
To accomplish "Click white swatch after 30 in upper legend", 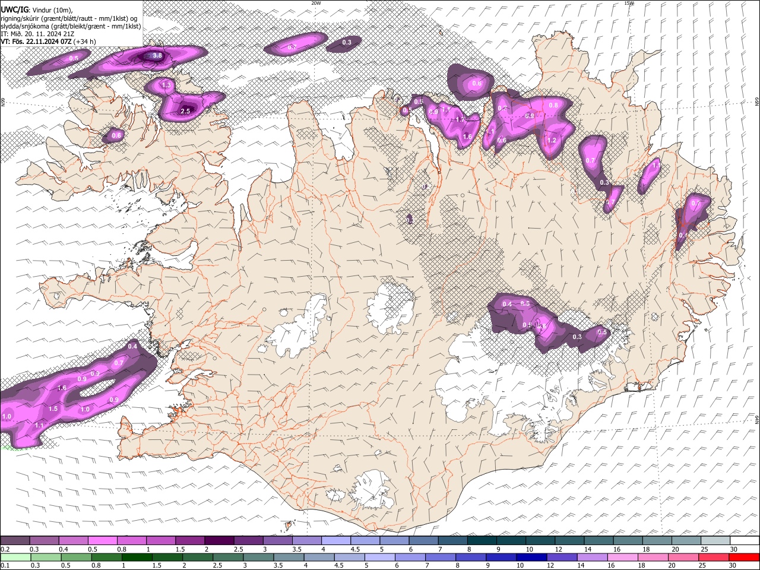I will click(x=745, y=541).
